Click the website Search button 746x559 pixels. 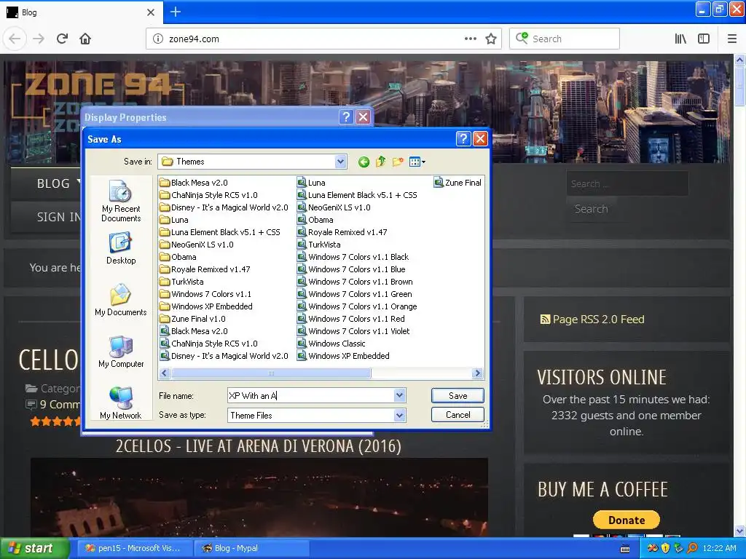591,209
